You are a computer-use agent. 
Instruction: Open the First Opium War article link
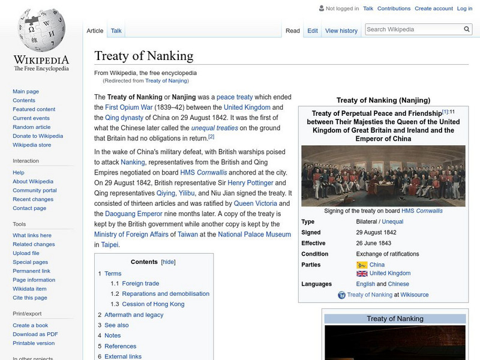pyautogui.click(x=130, y=106)
